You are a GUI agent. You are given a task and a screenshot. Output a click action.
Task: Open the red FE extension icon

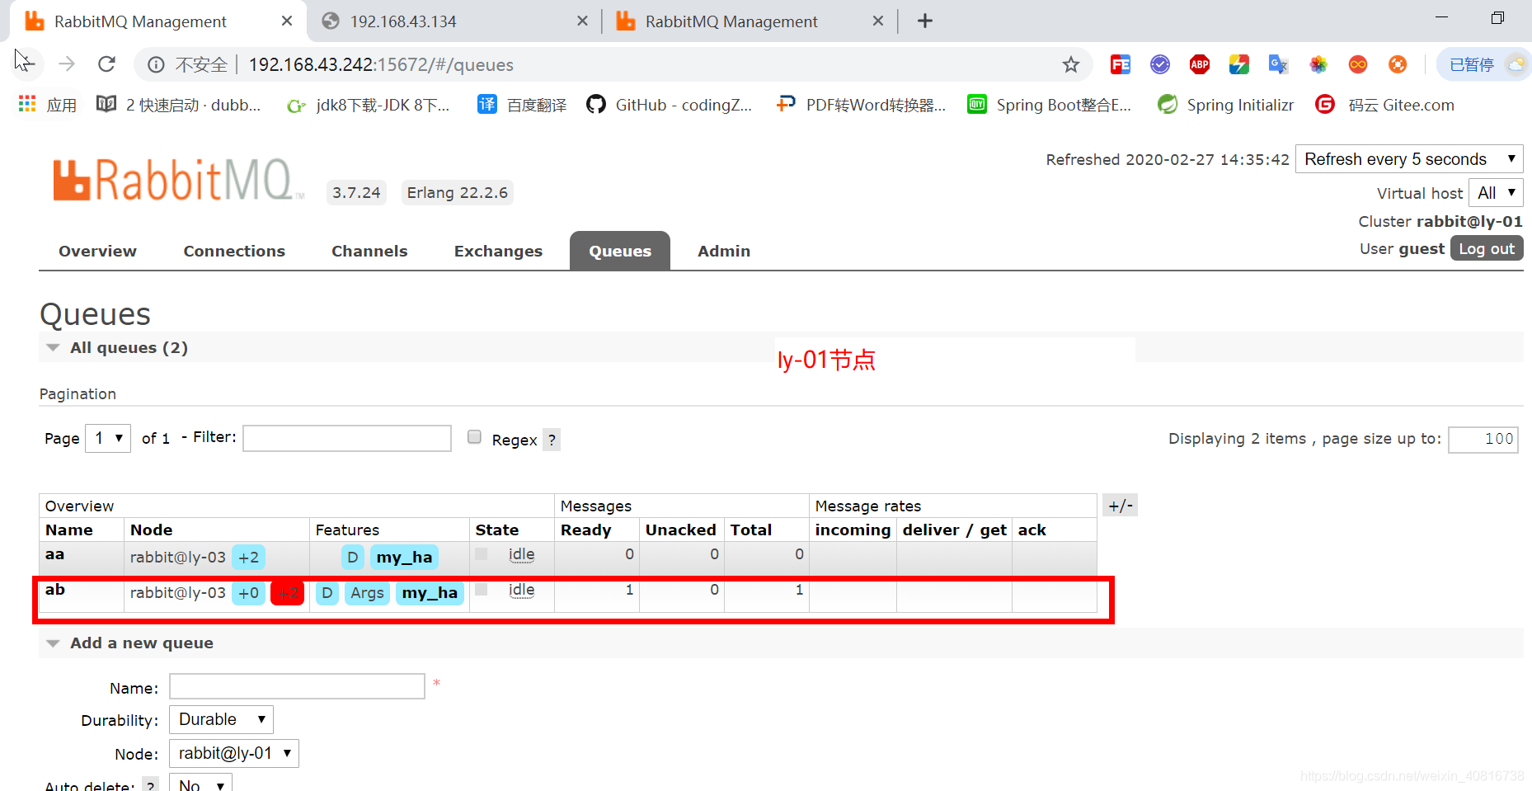click(1120, 64)
